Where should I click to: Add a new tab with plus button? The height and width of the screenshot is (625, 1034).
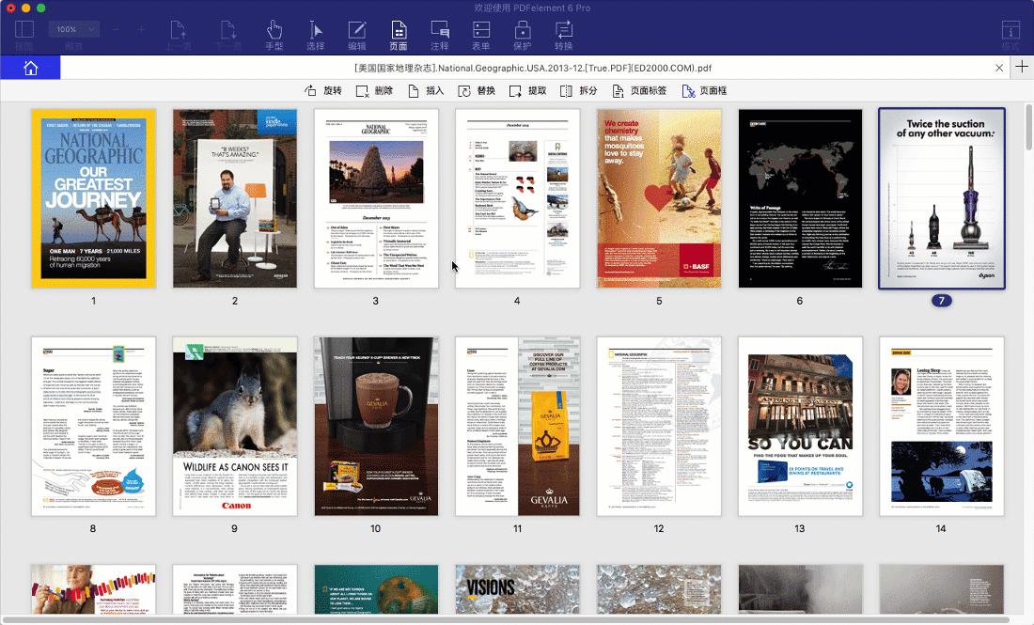[x=1022, y=68]
